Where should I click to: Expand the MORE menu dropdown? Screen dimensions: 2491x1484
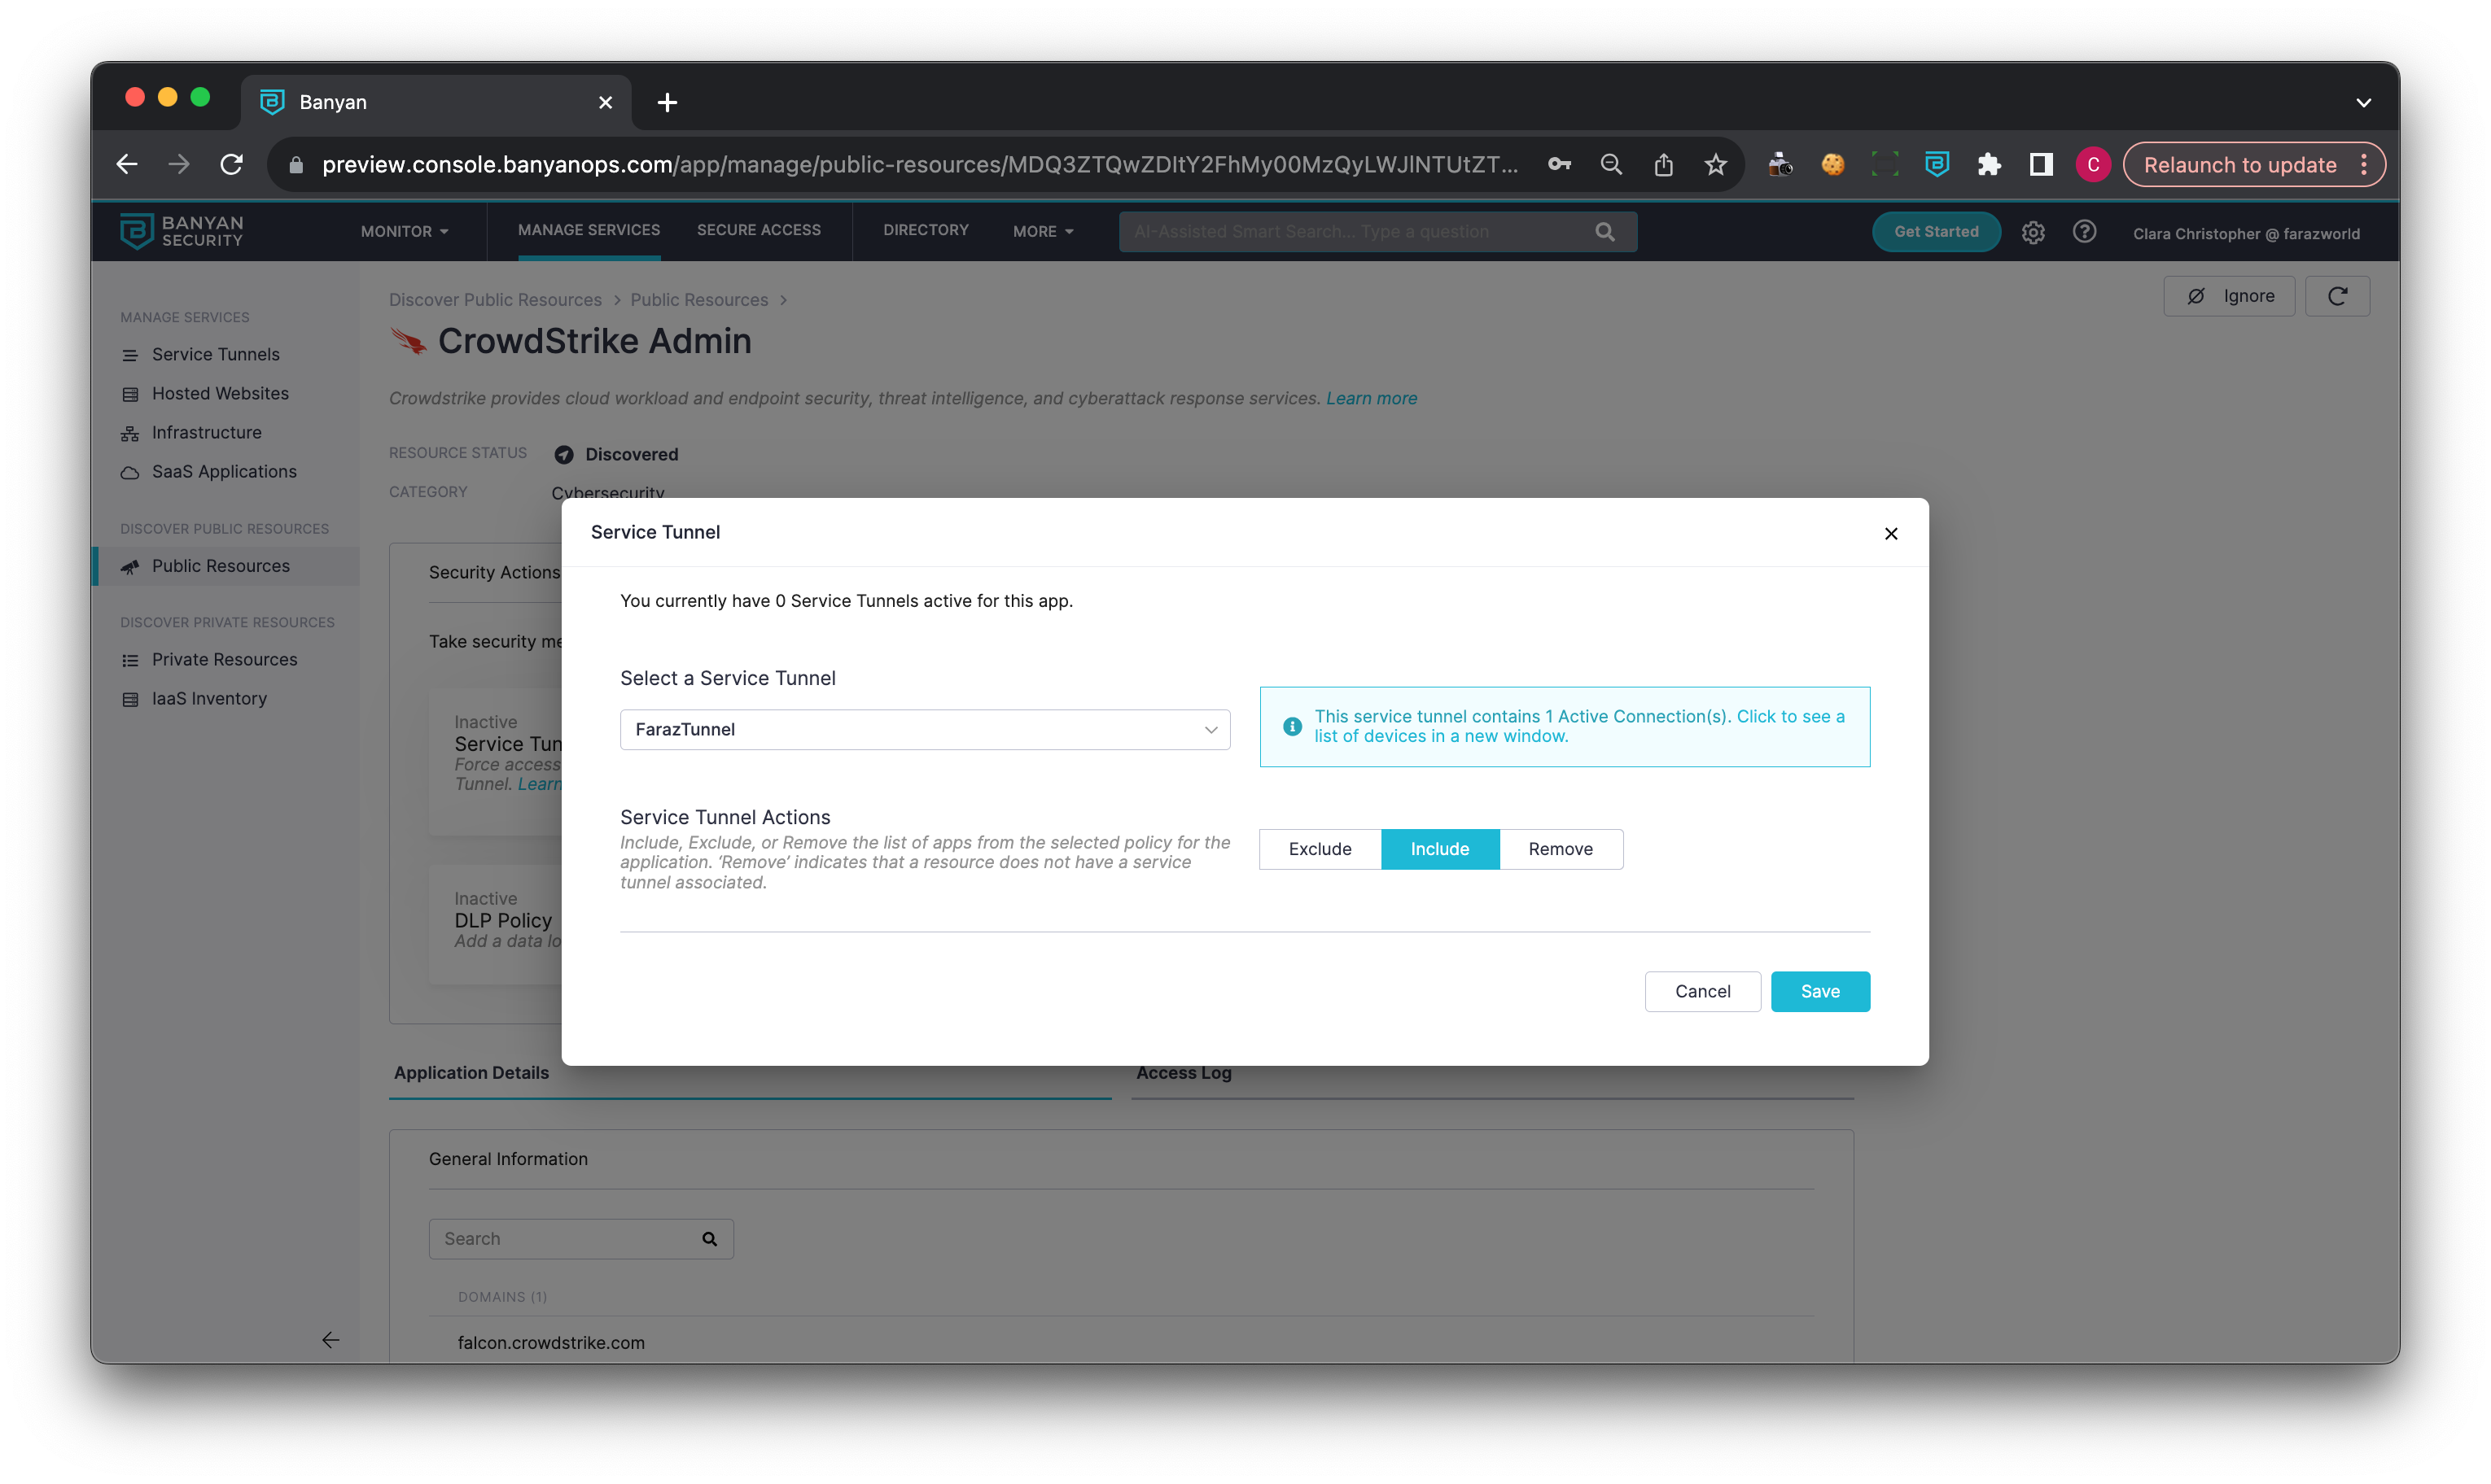pos(1044,231)
